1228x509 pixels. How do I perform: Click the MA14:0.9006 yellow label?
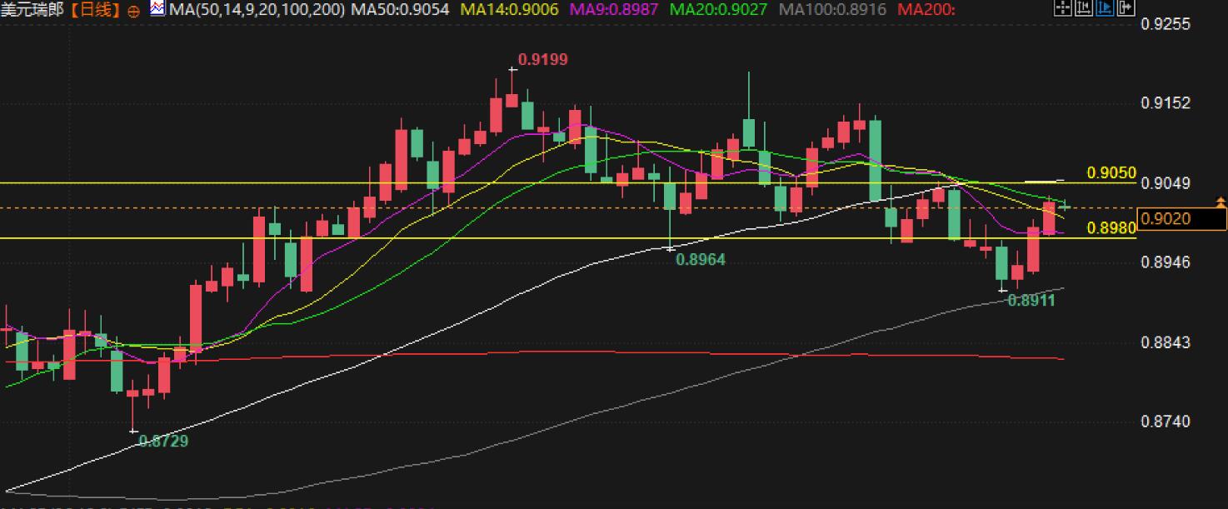508,10
